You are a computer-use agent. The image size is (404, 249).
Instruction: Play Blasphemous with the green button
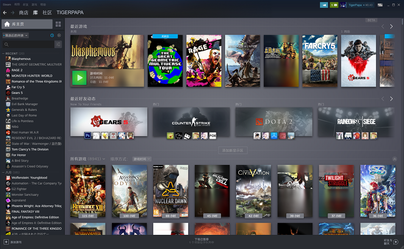[x=79, y=78]
